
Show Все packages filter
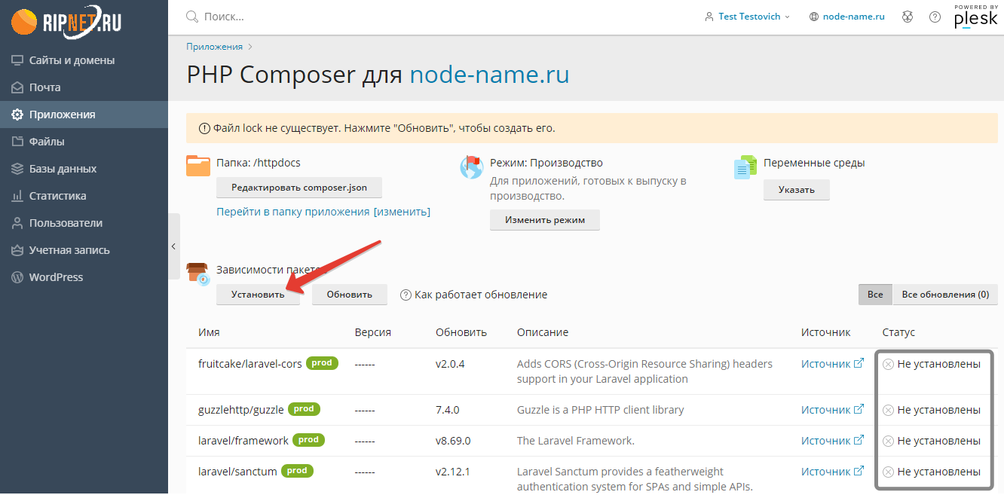875,295
